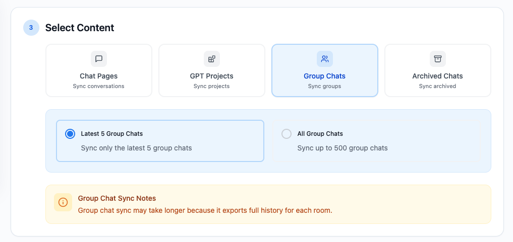Click the Archived Chats archive box icon
The image size is (513, 242).
438,59
